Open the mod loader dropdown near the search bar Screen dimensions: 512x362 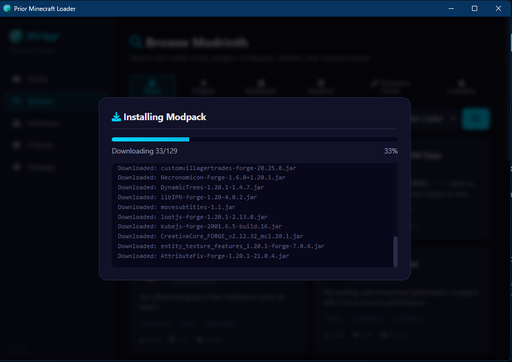click(x=434, y=119)
